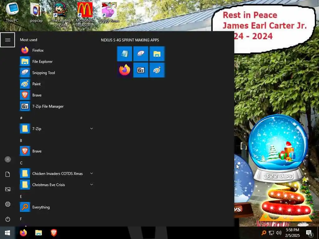Click the taskbar clock showing 5:58 PM
Screen dimensions: 319x239
click(x=292, y=233)
